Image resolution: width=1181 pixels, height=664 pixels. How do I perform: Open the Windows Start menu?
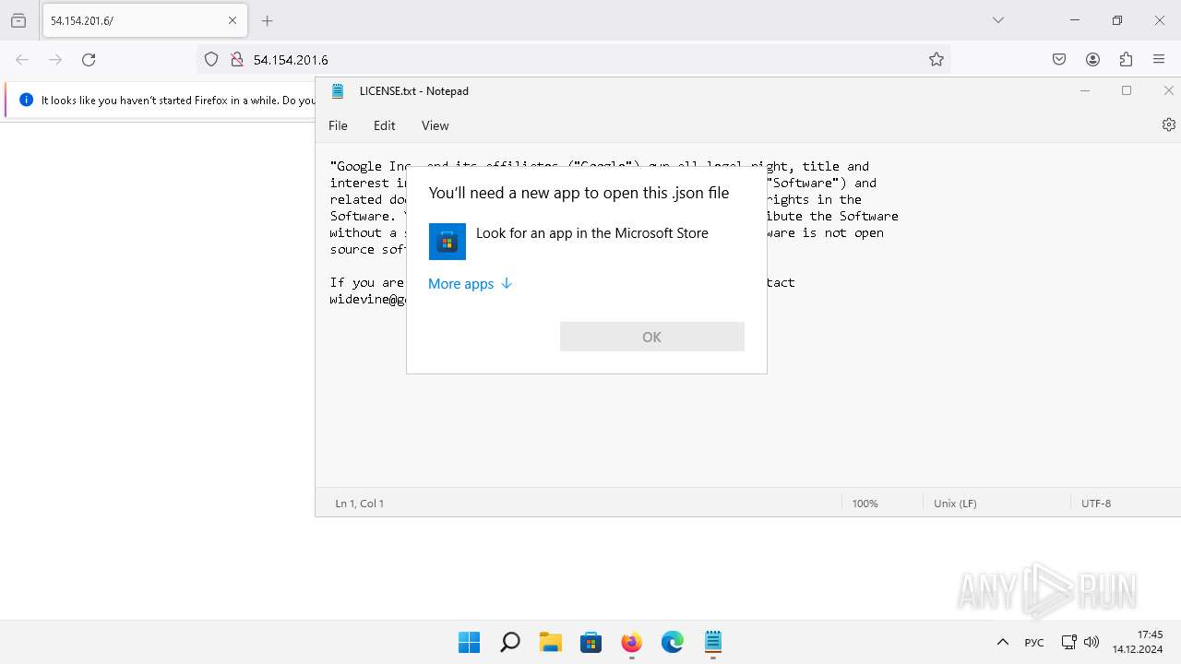(469, 642)
